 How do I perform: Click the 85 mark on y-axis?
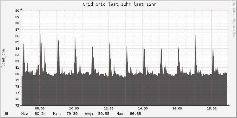17,42
